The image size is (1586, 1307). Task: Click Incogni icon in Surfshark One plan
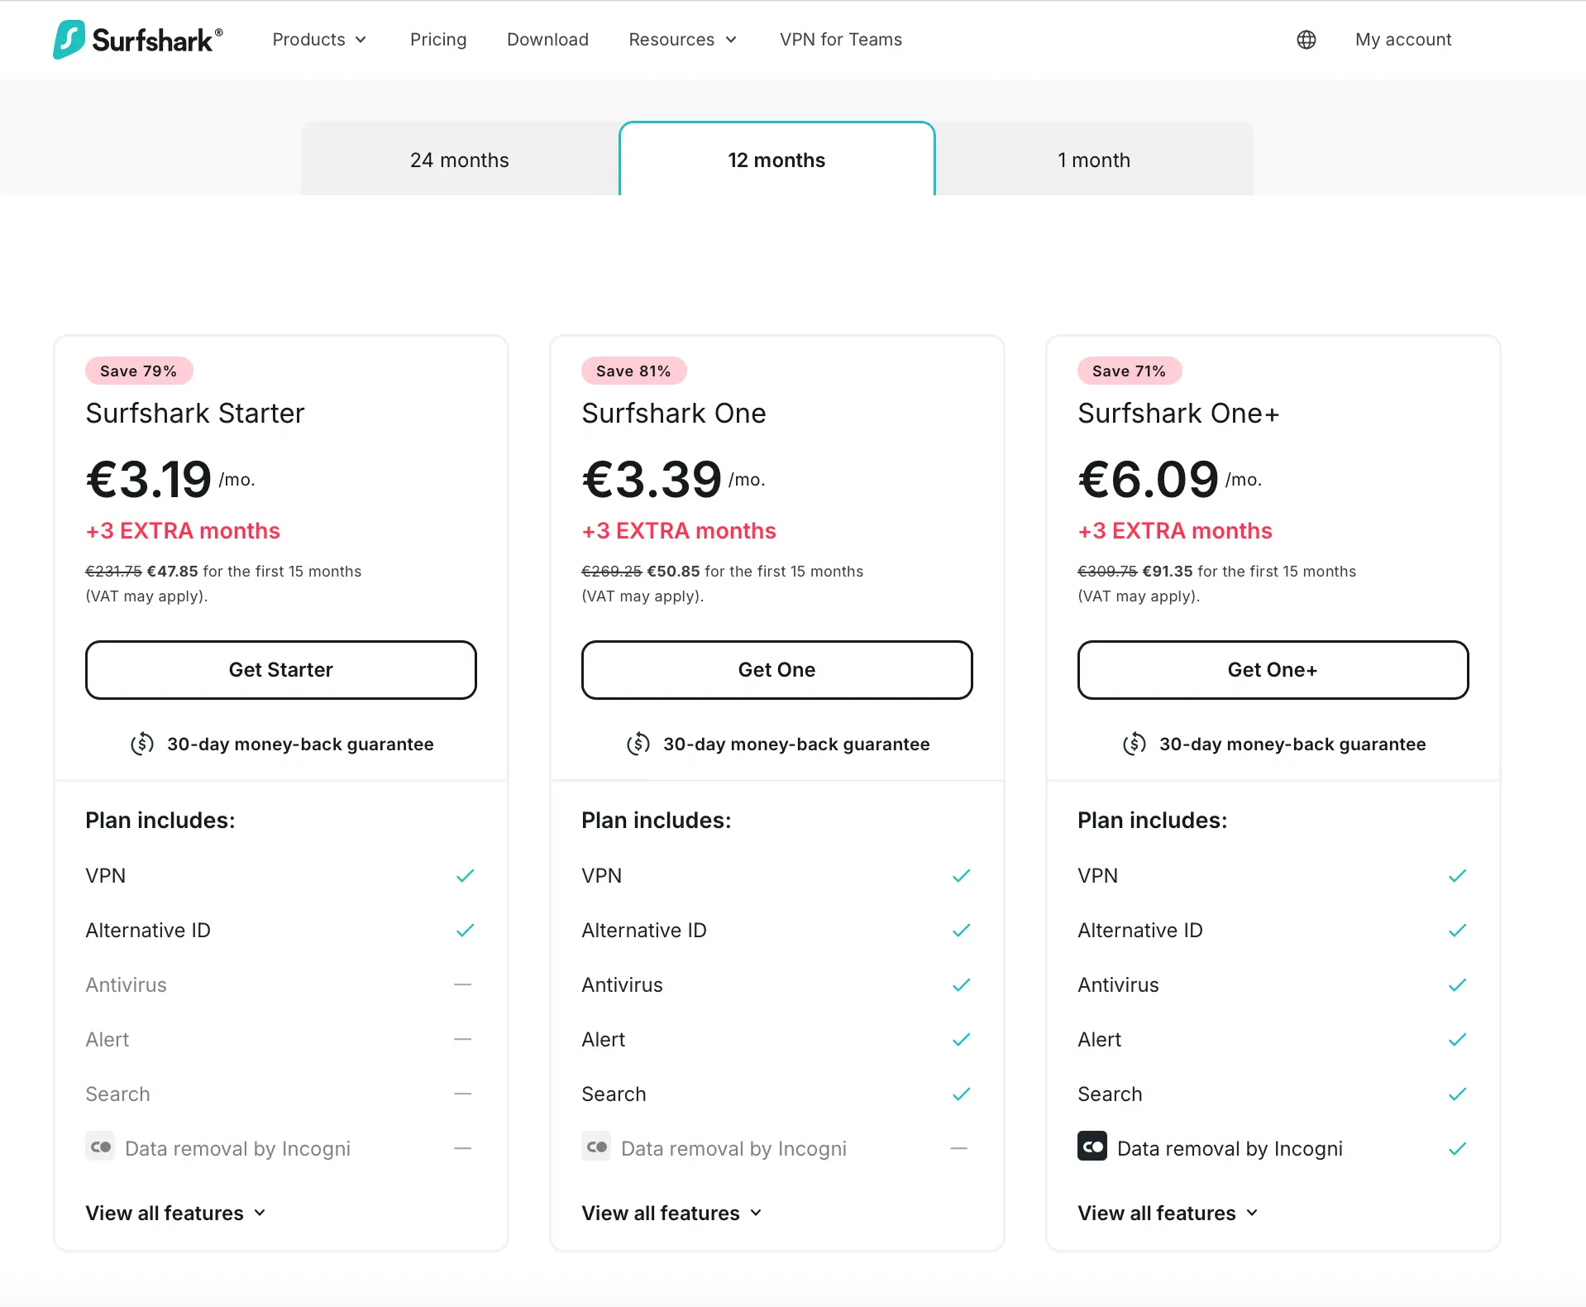596,1147
